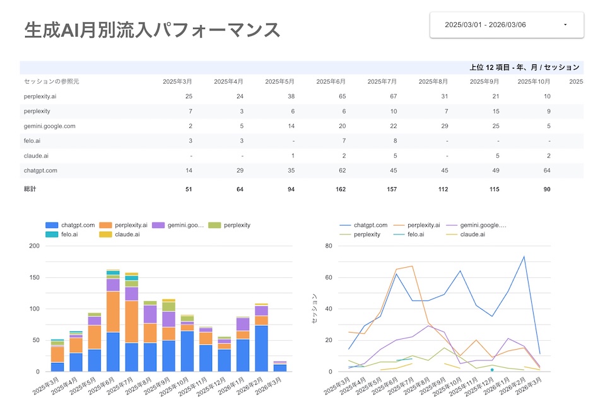The width and height of the screenshot is (593, 407).
Task: Open the date range dropdown 2025/03/01 - 2026/03/06
Action: point(507,25)
